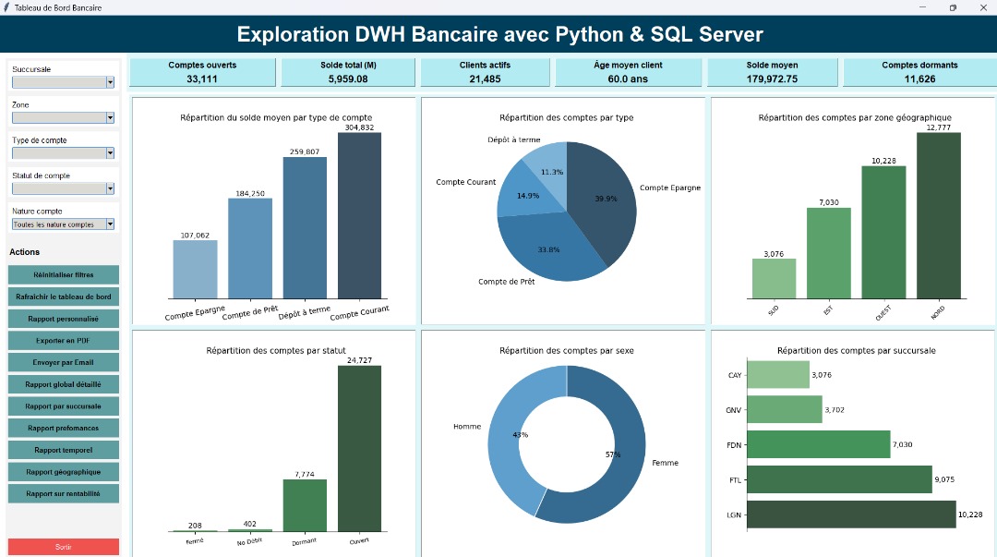
Task: Click the Comptes ouverts KPI card
Action: pos(202,72)
